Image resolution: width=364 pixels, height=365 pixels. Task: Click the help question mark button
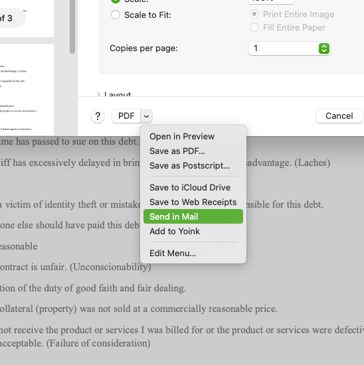(98, 116)
